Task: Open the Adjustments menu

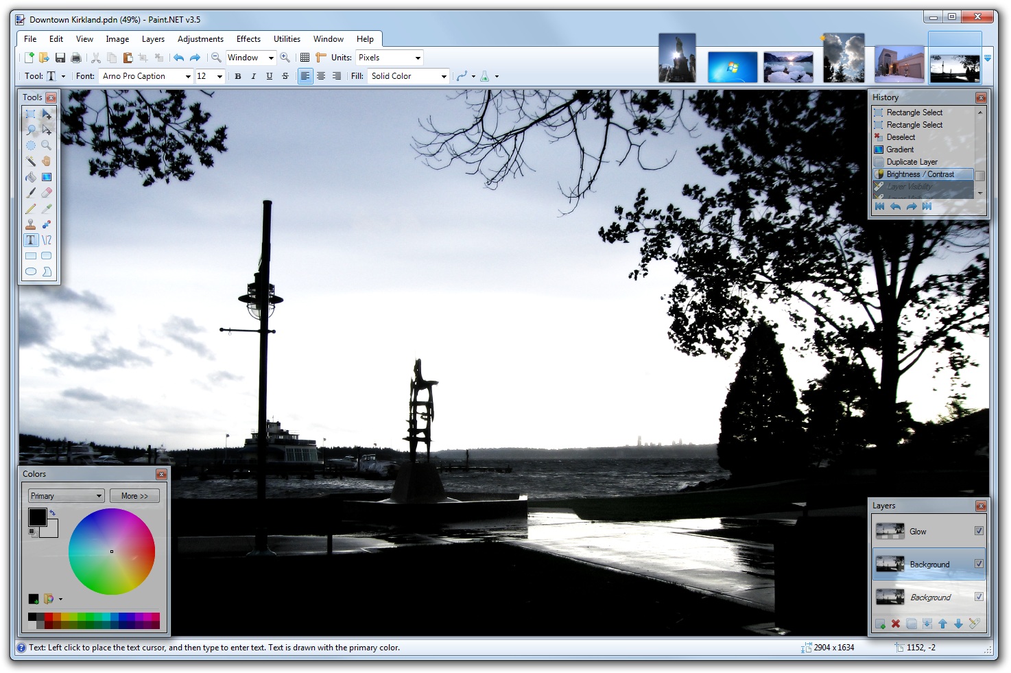Action: pyautogui.click(x=200, y=39)
